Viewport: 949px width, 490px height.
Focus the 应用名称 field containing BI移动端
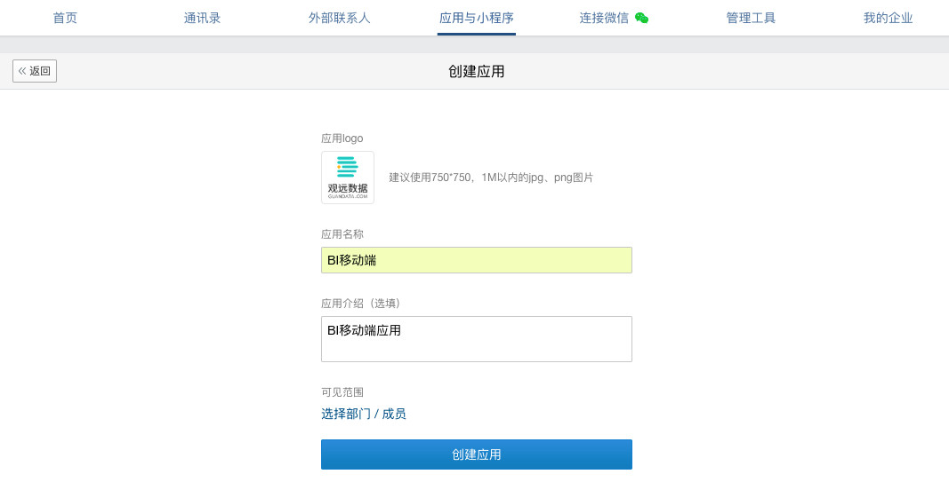476,260
